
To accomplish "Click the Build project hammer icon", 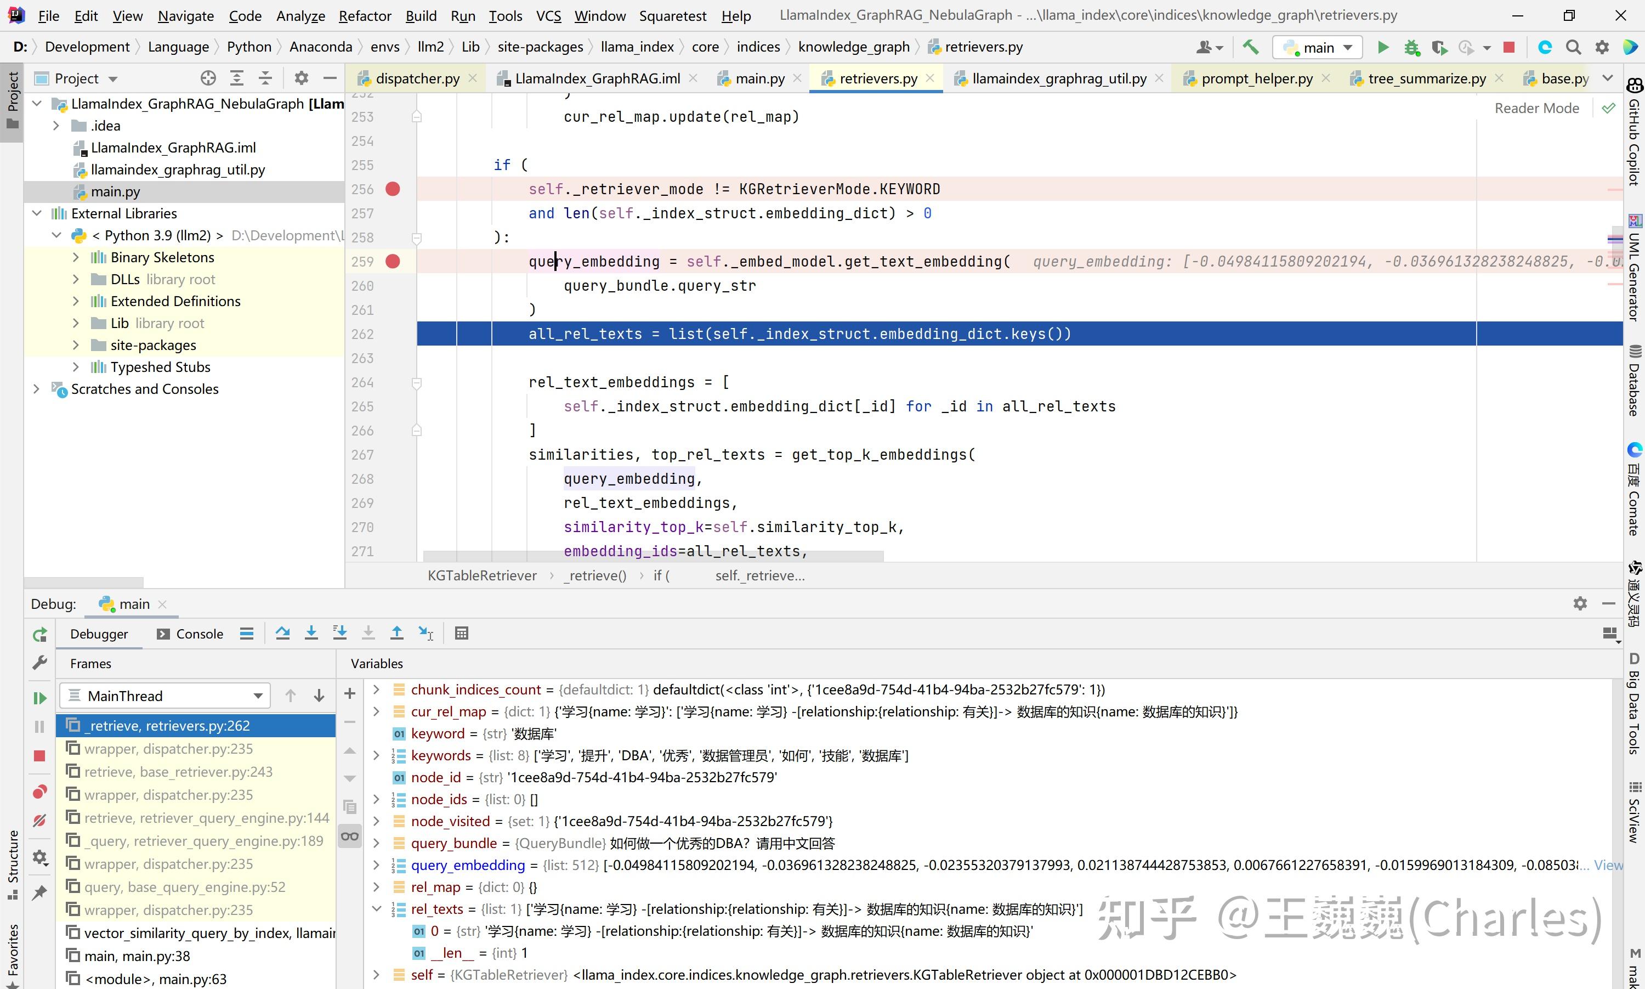I will [1250, 47].
